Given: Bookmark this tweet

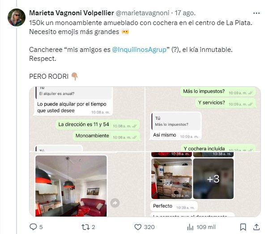Looking at the screenshot, I should click(x=243, y=227).
